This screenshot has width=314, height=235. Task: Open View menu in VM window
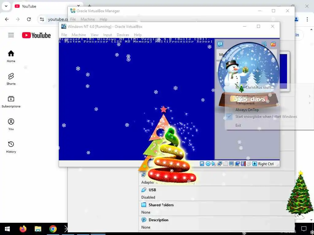(x=94, y=35)
